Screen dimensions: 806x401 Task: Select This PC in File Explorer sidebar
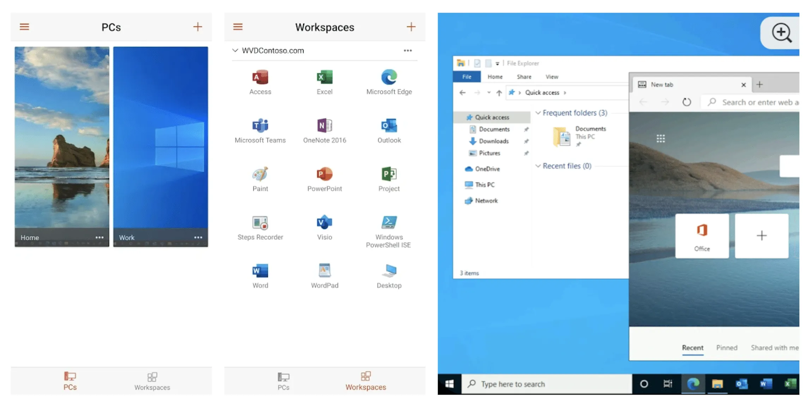[484, 185]
